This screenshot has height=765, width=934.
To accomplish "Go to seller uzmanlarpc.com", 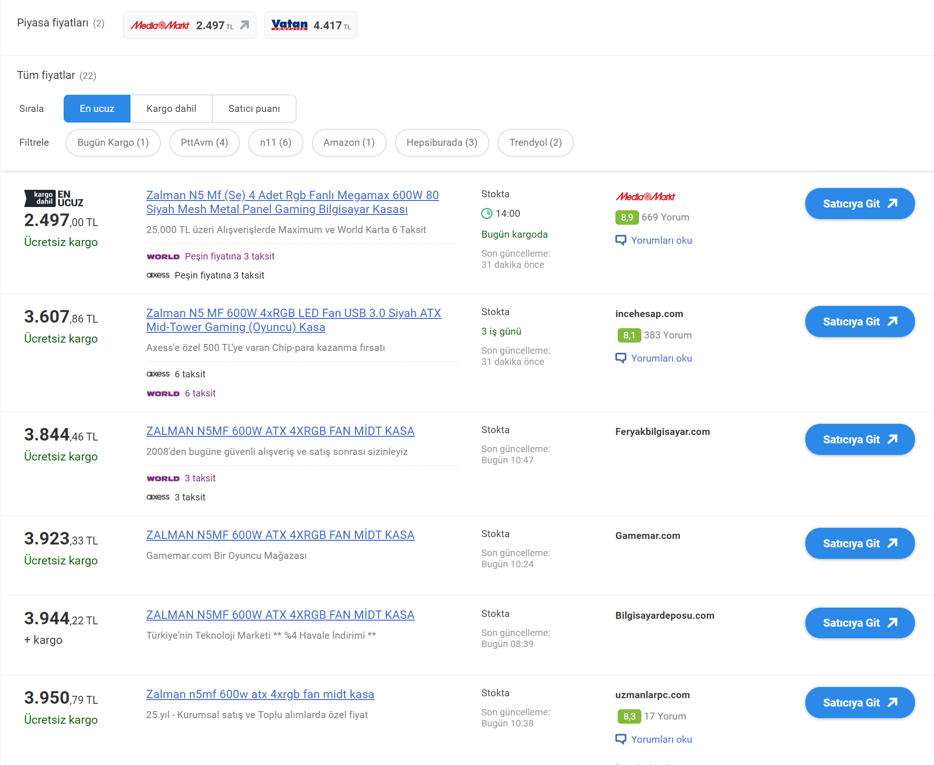I will click(x=860, y=702).
